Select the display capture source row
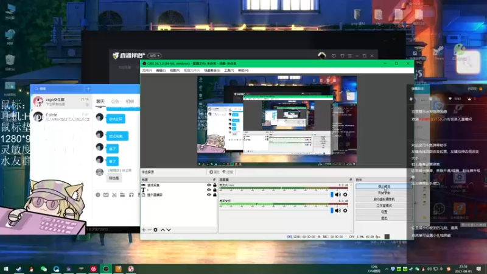Viewport: 487px width, 274px height. (x=179, y=195)
